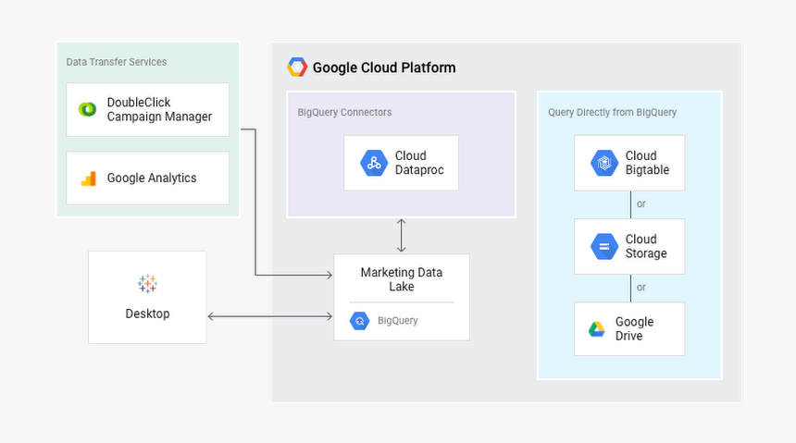
Task: Click the BigQuery label under Marketing Data Lake
Action: pos(397,321)
